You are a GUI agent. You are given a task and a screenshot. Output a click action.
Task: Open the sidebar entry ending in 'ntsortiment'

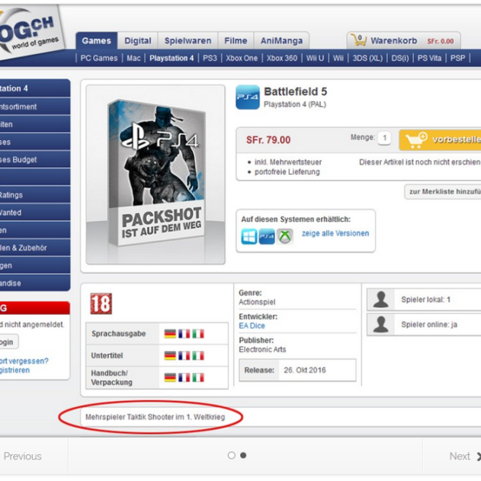(x=34, y=107)
